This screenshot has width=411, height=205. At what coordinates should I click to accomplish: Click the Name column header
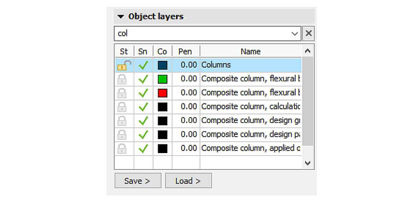[x=250, y=51]
